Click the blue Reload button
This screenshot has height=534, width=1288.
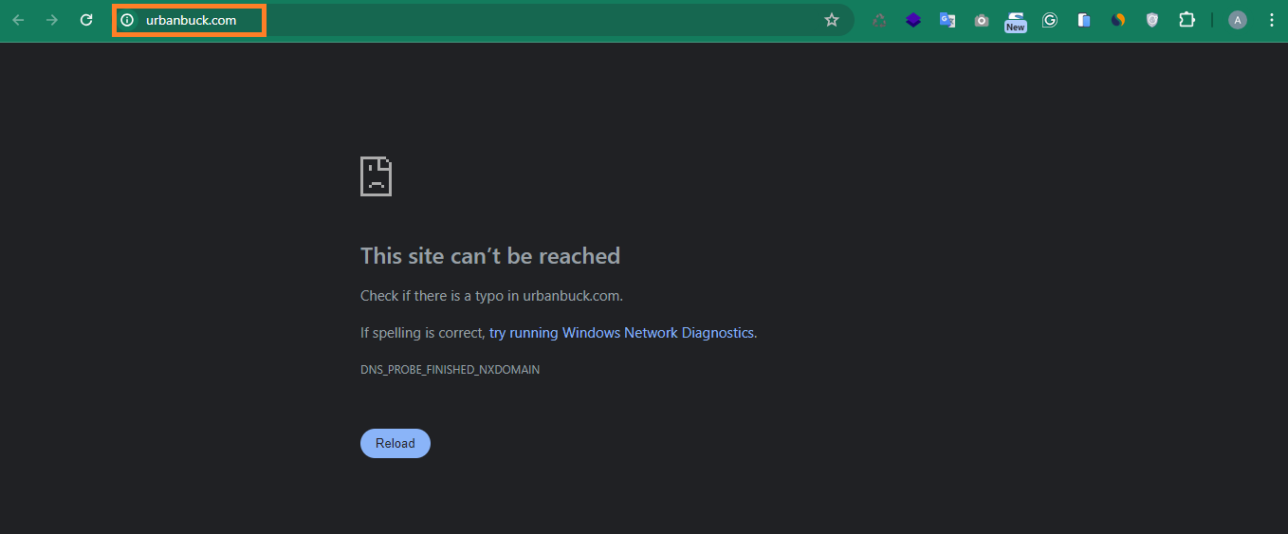tap(396, 443)
